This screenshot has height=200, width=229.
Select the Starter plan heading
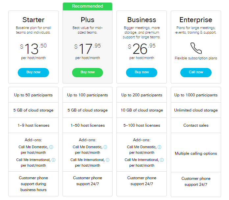34,20
